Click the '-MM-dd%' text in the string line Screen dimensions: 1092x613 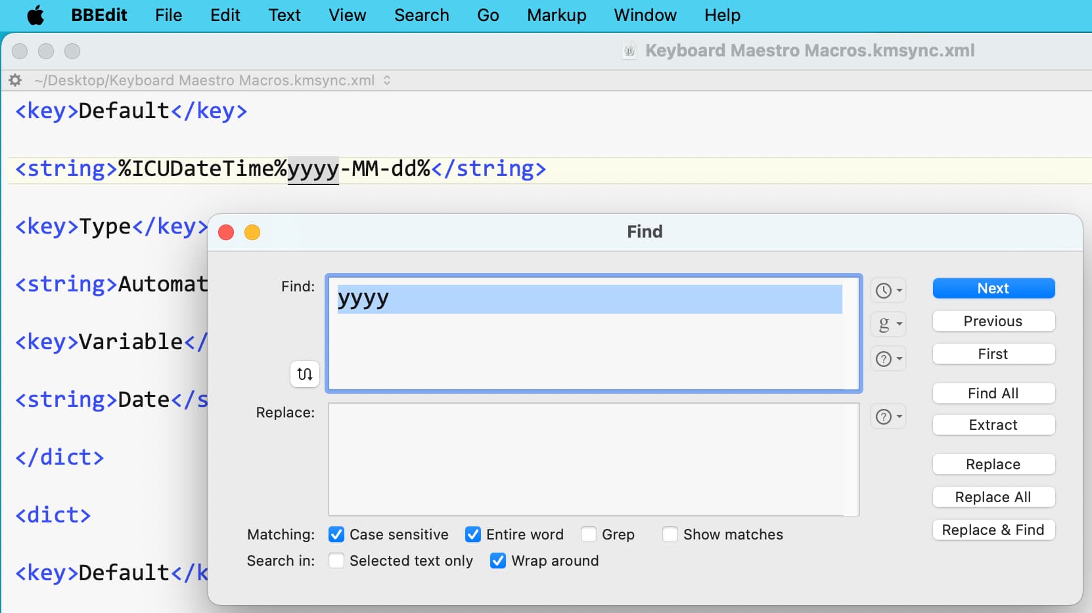(385, 169)
